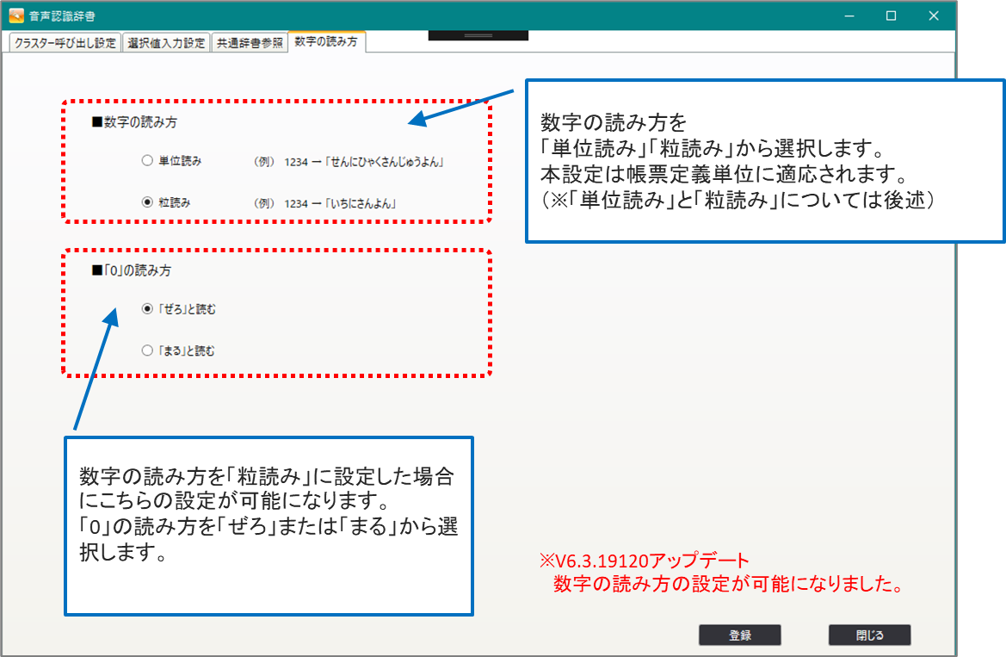
Task: Select the 単位読み radio button
Action: (x=147, y=161)
